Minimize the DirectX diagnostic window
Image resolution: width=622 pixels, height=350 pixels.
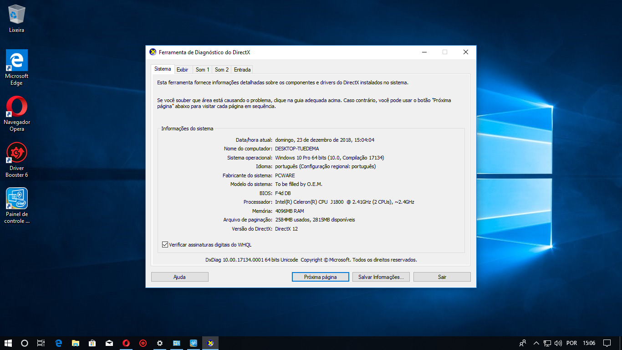pyautogui.click(x=424, y=52)
